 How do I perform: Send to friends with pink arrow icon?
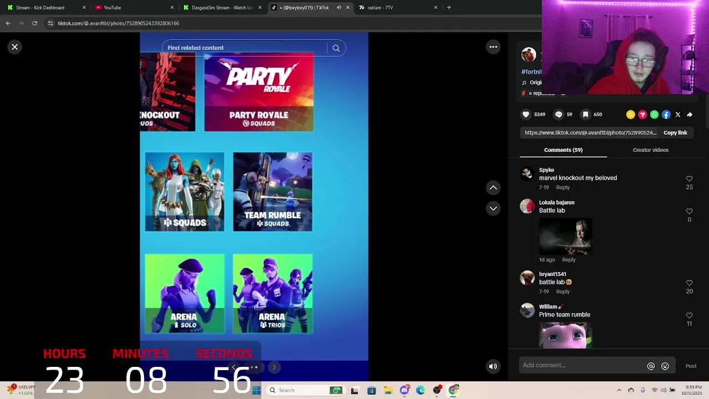[x=643, y=115]
